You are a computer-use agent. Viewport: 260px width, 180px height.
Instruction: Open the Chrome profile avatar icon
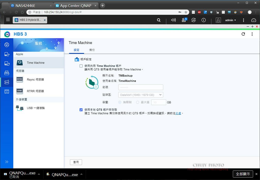tap(250, 12)
